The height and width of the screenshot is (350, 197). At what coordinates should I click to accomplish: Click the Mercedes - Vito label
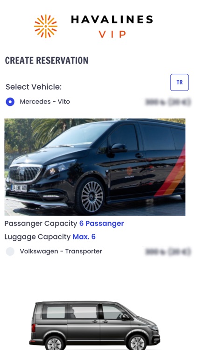(x=45, y=102)
